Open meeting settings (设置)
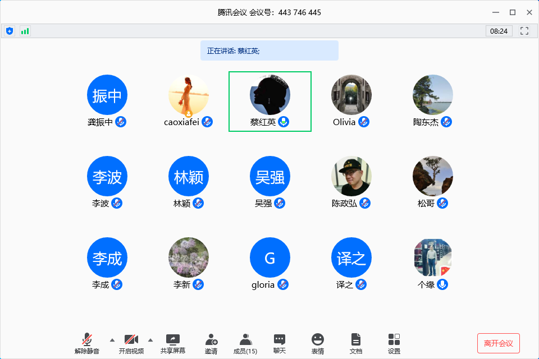The width and height of the screenshot is (539, 359). coord(394,343)
